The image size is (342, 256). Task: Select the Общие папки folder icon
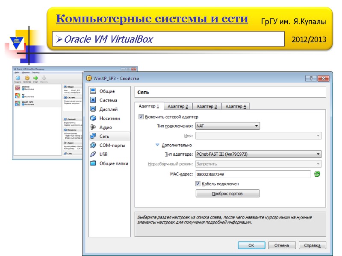tap(93, 163)
